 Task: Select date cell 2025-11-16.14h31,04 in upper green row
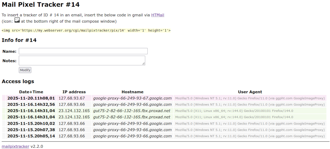coord(31,111)
